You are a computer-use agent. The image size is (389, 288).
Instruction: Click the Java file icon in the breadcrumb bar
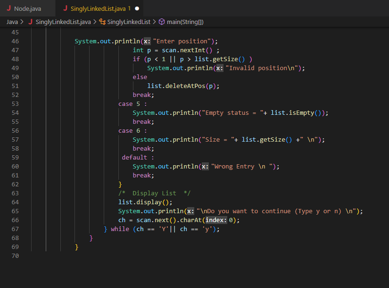coord(31,22)
